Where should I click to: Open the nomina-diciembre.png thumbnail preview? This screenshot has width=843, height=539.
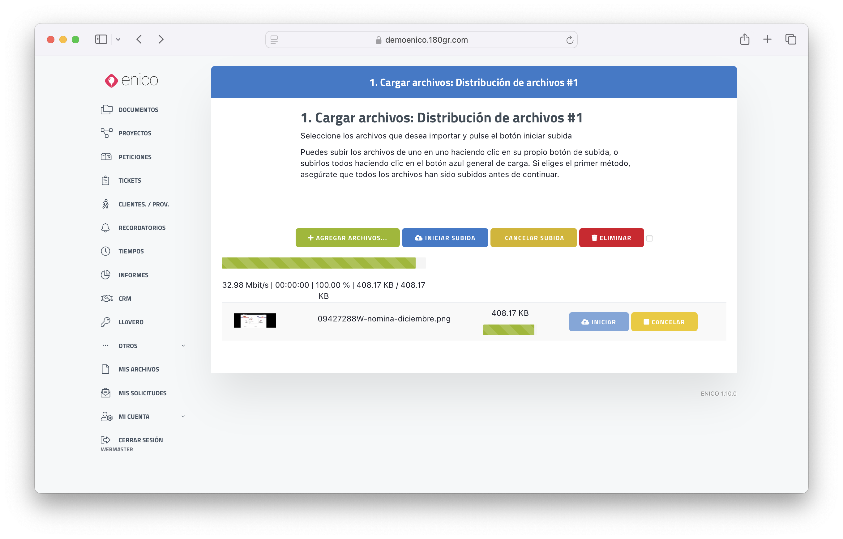tap(255, 320)
